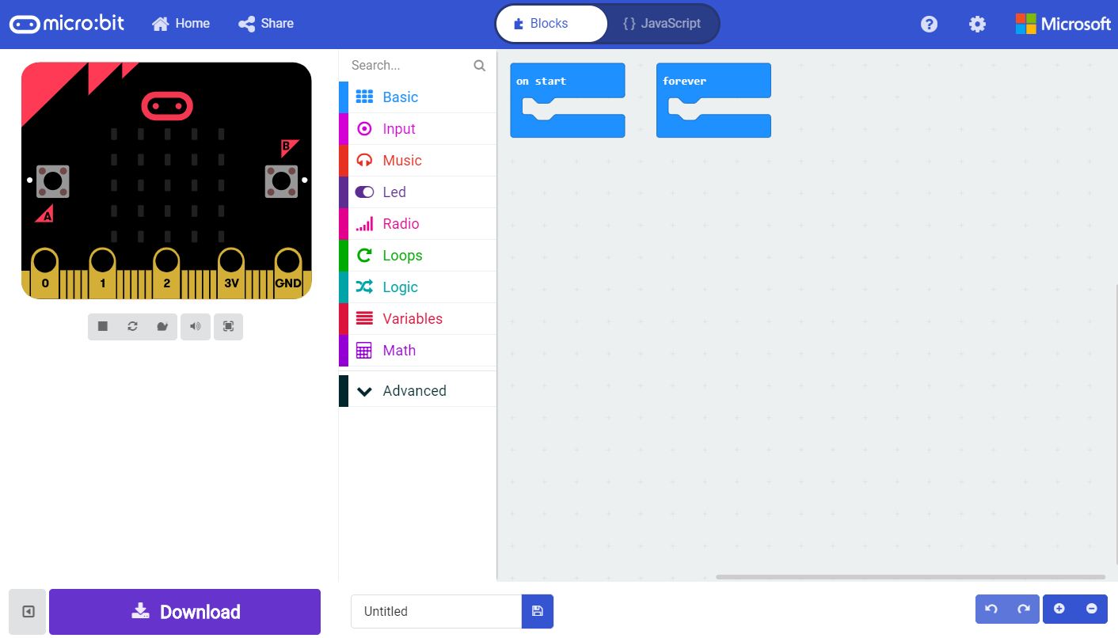Open the Basic blocks category

[x=417, y=97]
